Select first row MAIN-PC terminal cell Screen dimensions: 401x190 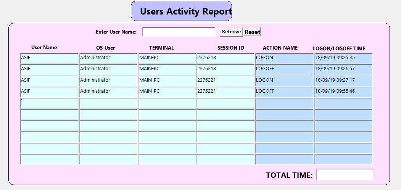click(x=167, y=58)
